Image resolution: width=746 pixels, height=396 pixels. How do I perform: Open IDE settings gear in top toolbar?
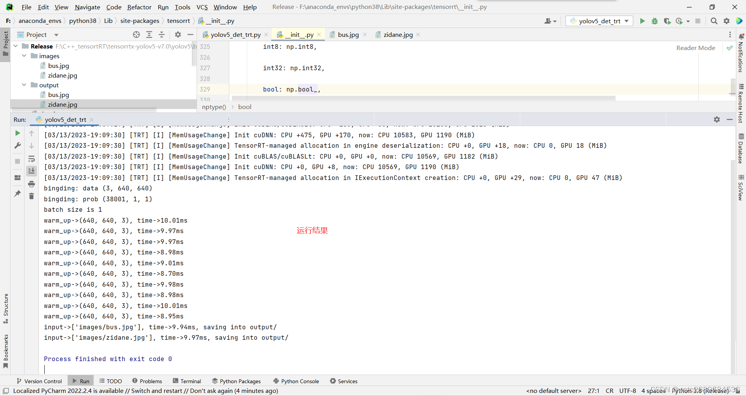coord(727,21)
